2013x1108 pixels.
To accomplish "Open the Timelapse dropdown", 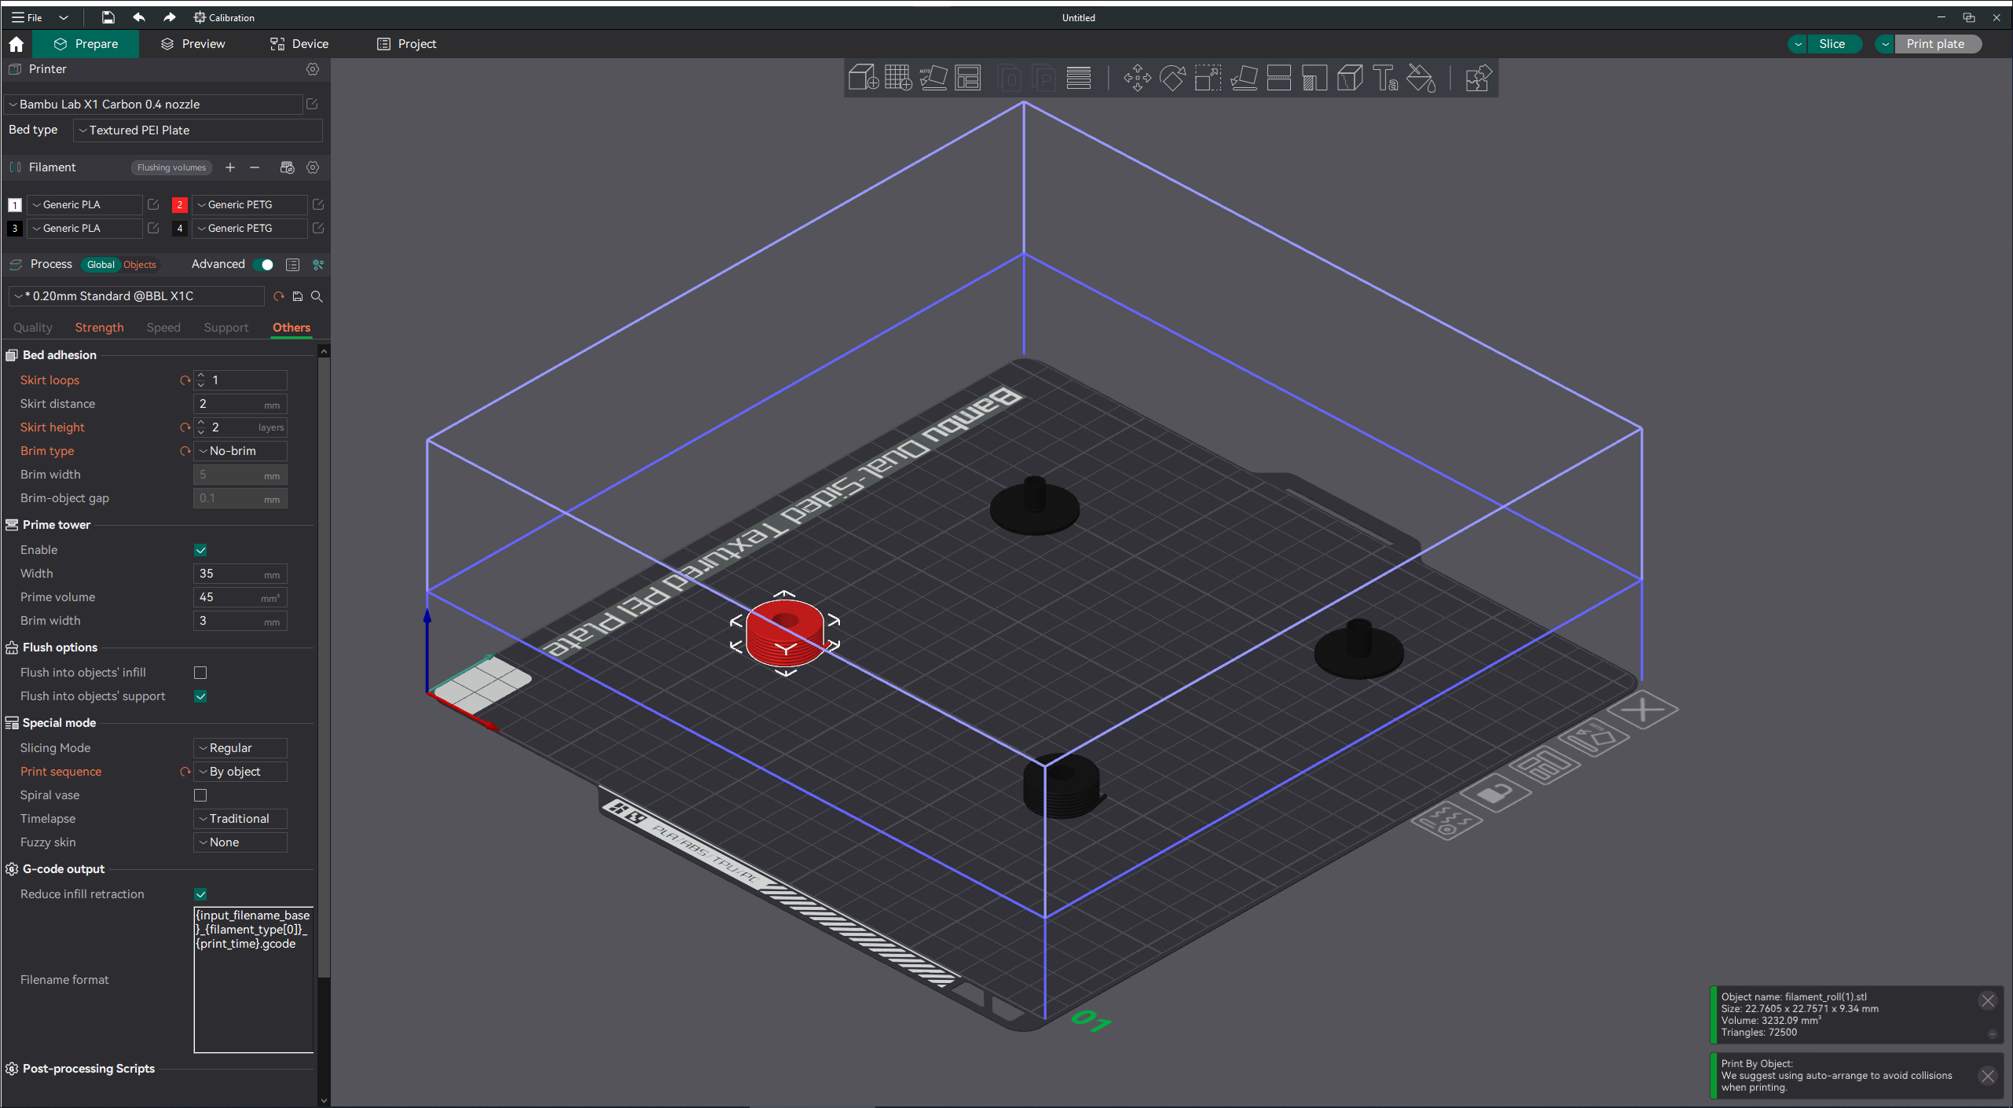I will tap(240, 819).
